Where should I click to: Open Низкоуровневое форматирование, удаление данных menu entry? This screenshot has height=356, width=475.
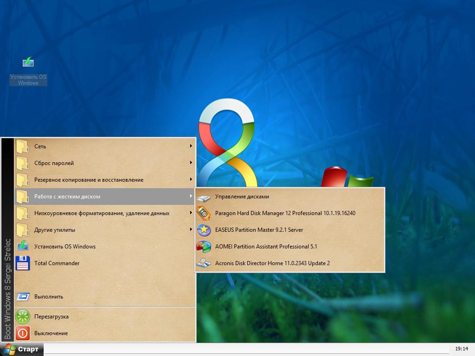(x=102, y=213)
